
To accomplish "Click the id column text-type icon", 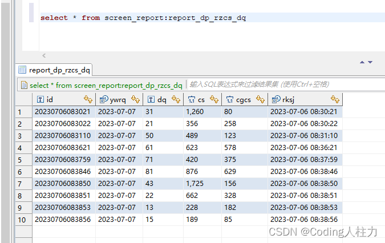I will pos(40,99).
